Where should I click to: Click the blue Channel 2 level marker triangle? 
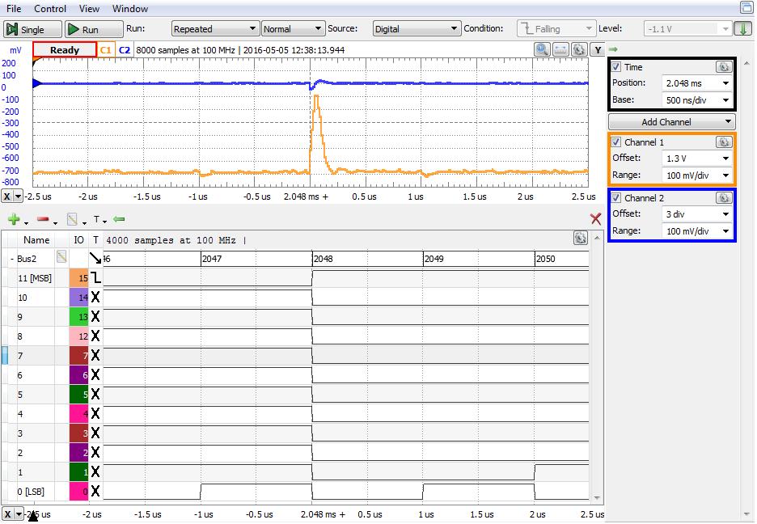(x=36, y=83)
